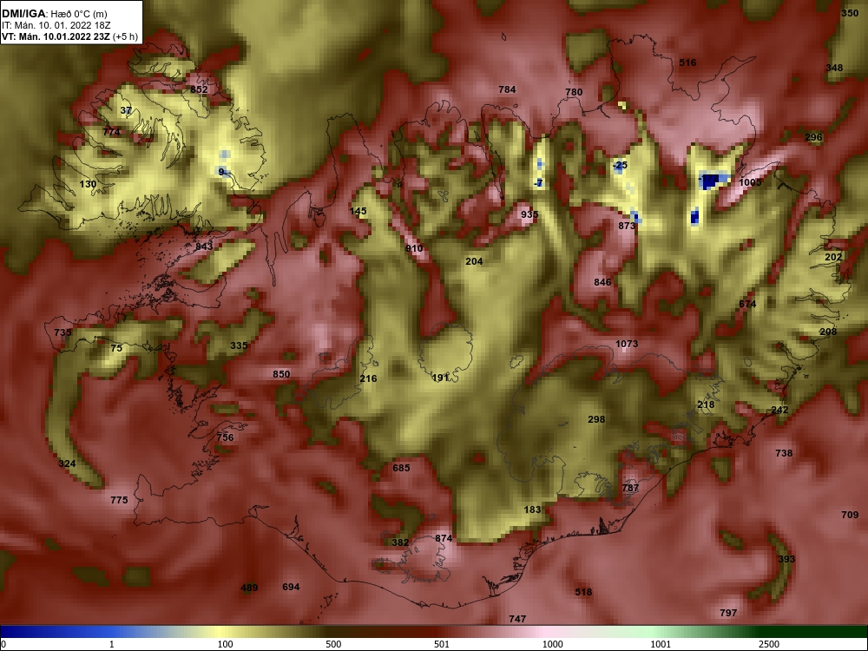Click the 843 height label
Image resolution: width=868 pixels, height=651 pixels.
(204, 246)
